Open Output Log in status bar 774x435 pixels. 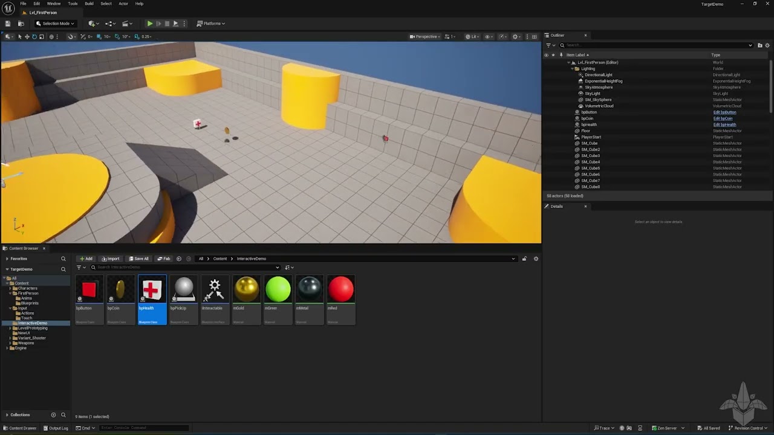[55, 428]
